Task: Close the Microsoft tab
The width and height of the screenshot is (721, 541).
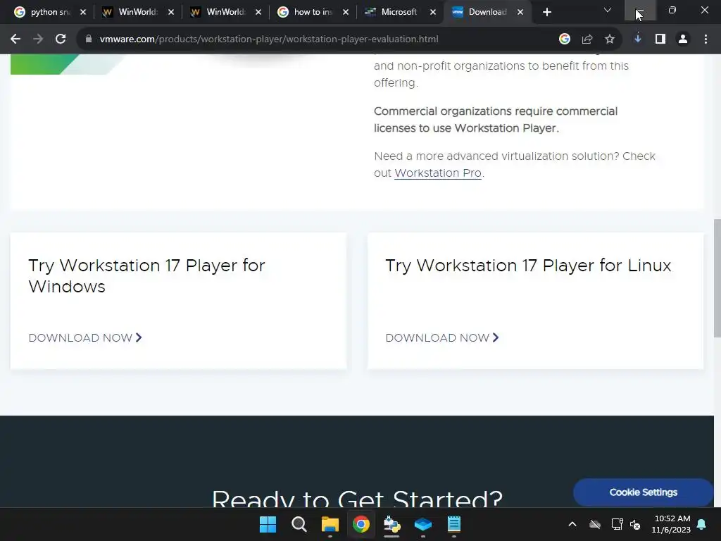Action: pos(433,13)
